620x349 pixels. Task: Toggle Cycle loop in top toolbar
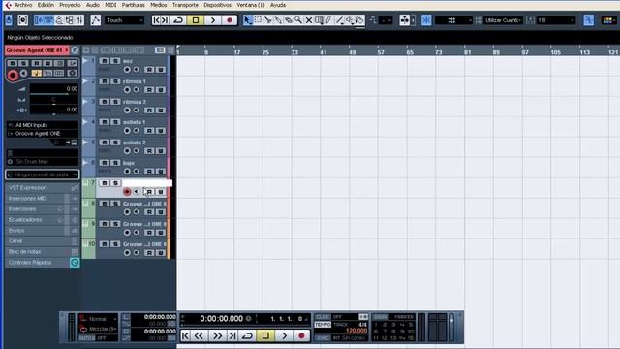(178, 20)
